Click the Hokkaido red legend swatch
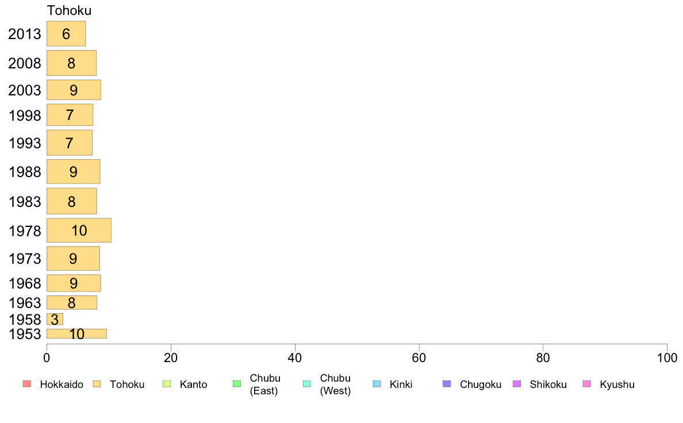The image size is (683, 423). coord(27,384)
